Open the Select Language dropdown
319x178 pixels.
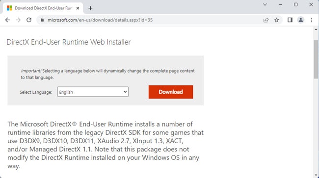[x=93, y=92]
